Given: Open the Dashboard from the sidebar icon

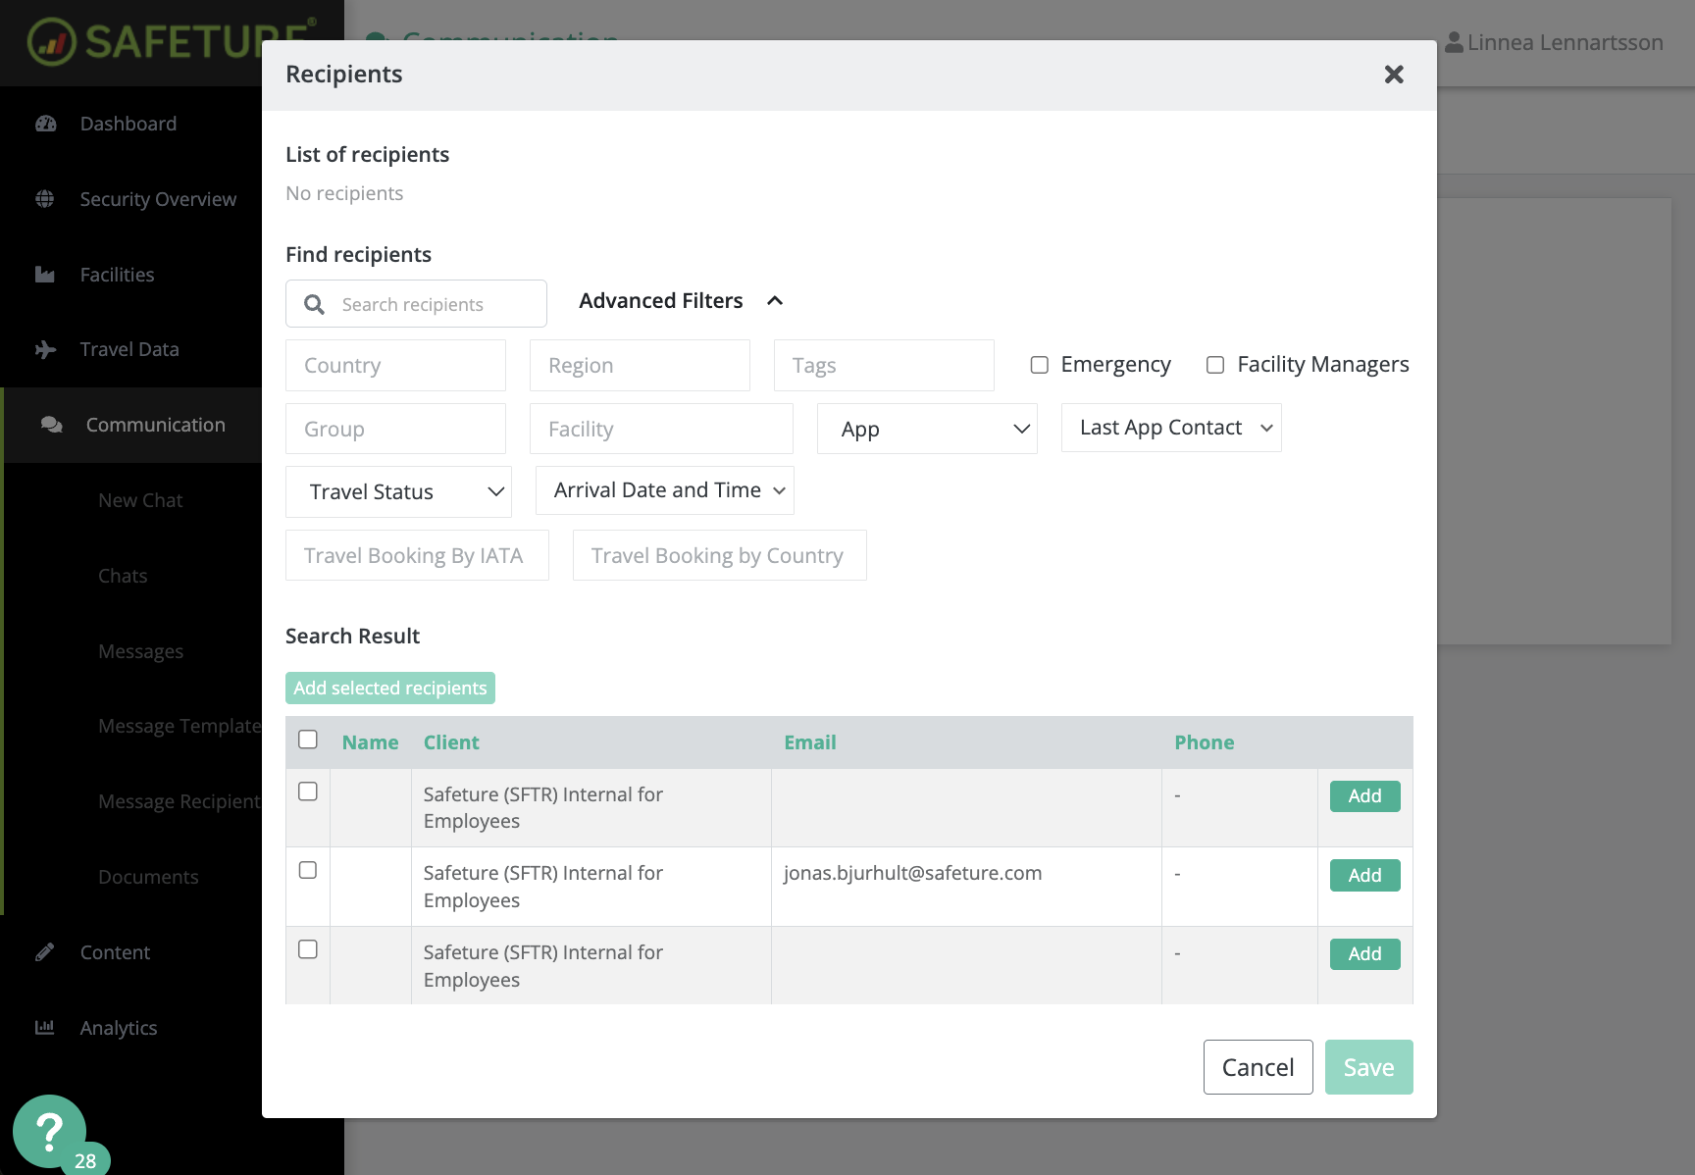Looking at the screenshot, I should pos(46,123).
